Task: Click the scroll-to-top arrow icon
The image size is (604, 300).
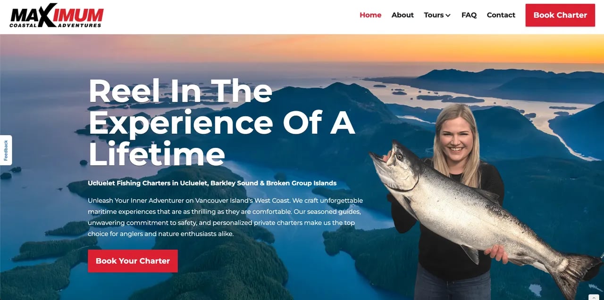Action: (594, 297)
